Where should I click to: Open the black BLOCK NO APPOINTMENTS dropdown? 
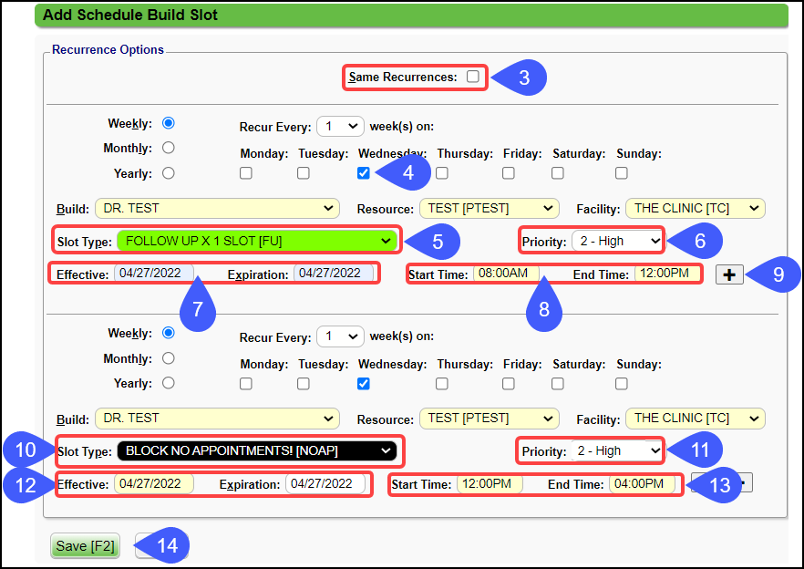click(258, 450)
